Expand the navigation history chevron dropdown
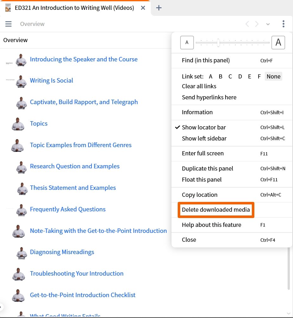The height and width of the screenshot is (318, 293). 268,24
